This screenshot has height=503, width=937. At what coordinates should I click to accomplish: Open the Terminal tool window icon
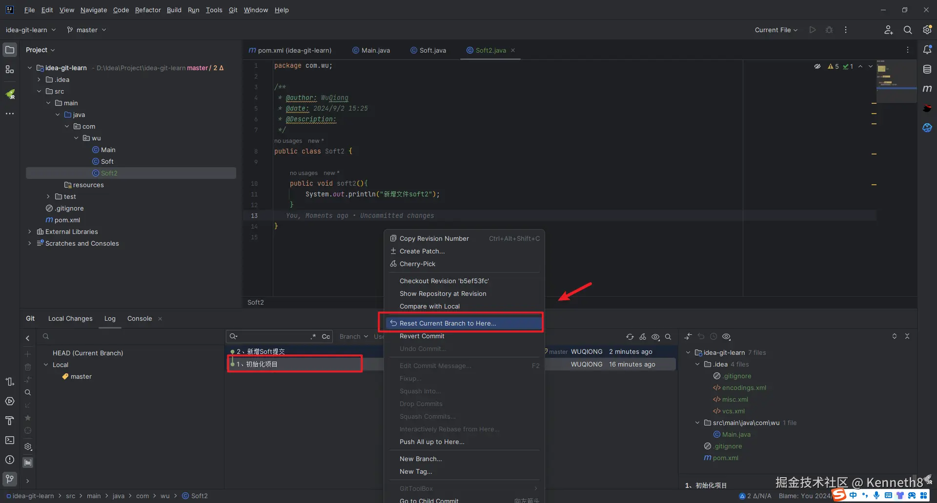[10, 440]
